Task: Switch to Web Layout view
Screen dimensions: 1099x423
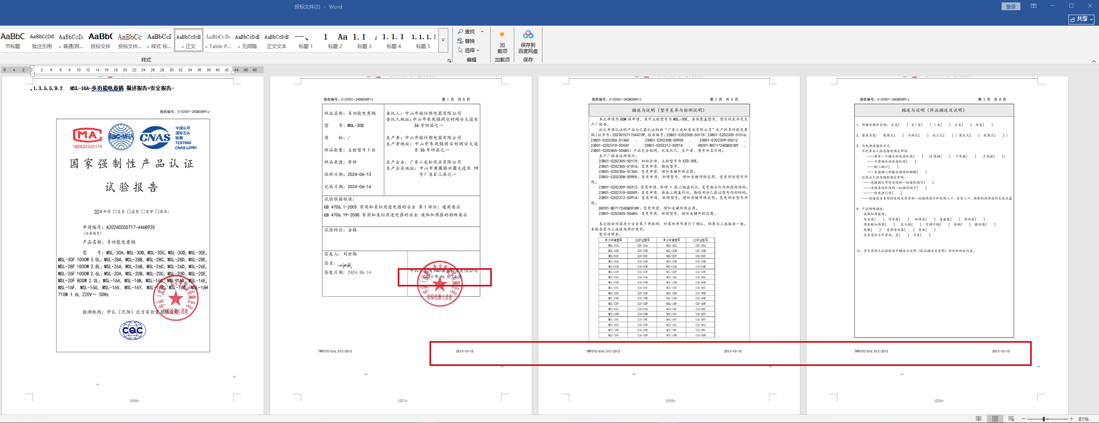Action: pos(1011,419)
